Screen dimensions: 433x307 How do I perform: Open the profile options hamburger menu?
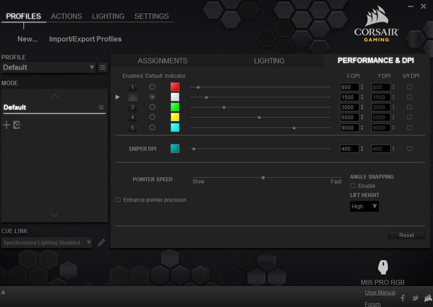click(103, 67)
